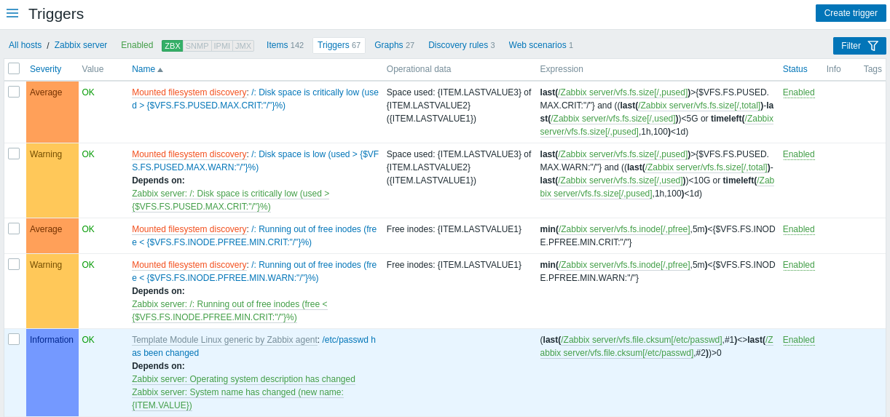Click Operational data column header
The image size is (890, 417).
coord(419,69)
